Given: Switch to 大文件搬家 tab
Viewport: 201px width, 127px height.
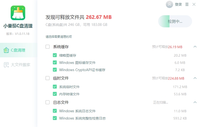Looking at the screenshot, I should [x=19, y=65].
